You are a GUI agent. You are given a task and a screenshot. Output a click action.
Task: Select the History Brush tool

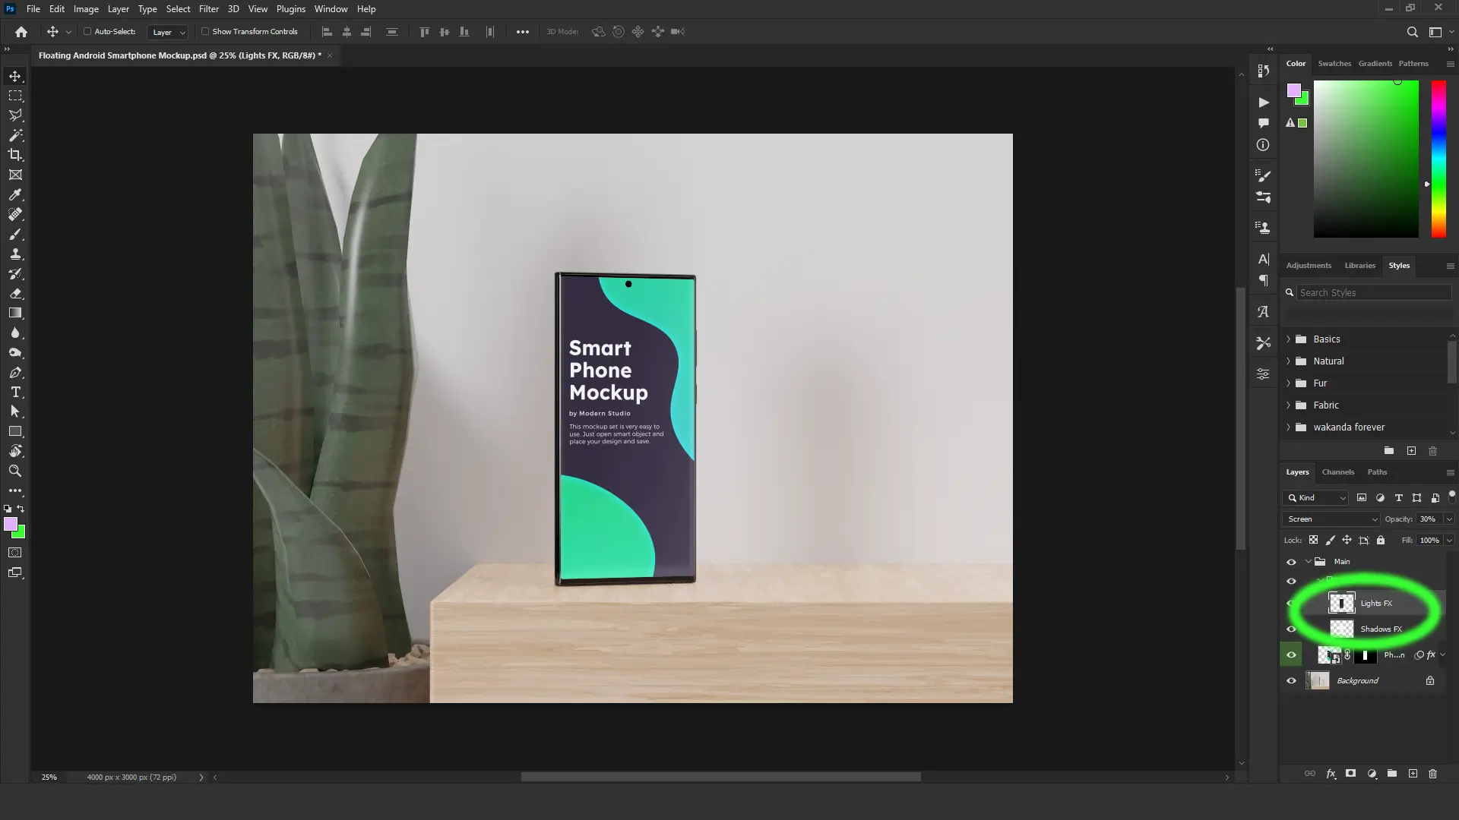coord(15,273)
